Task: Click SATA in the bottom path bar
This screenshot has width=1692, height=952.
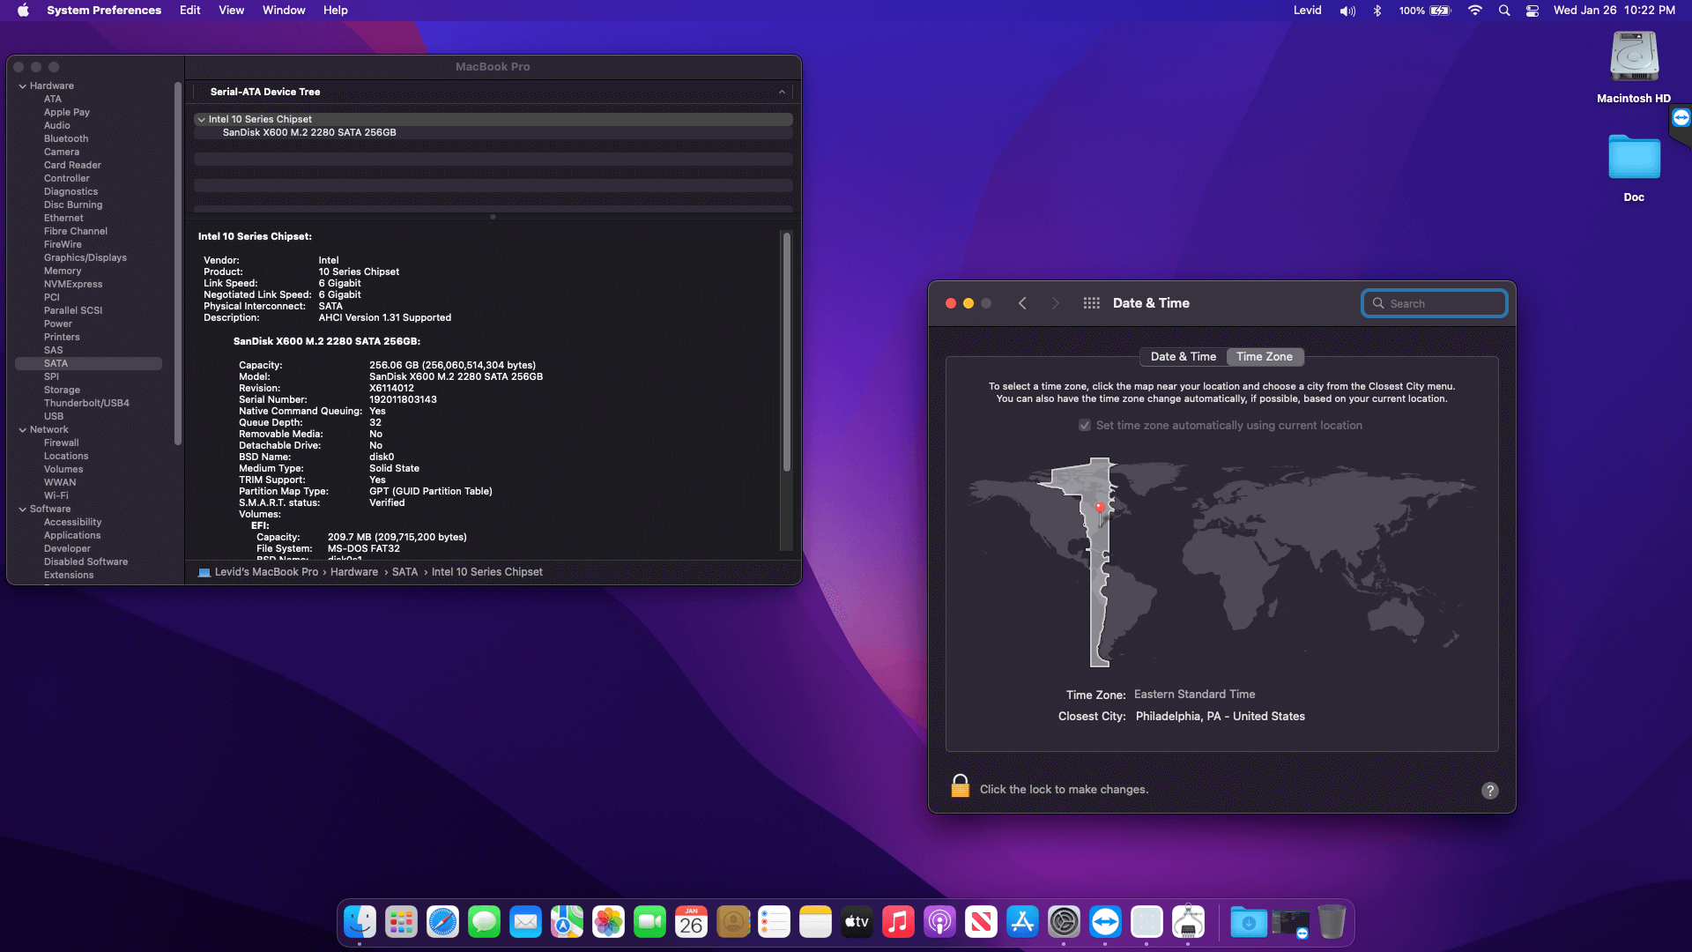Action: click(x=405, y=572)
